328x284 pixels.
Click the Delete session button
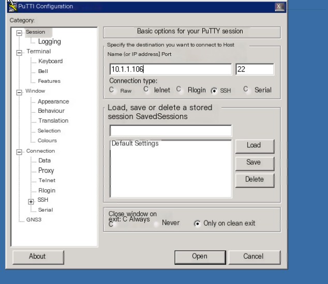coord(255,180)
